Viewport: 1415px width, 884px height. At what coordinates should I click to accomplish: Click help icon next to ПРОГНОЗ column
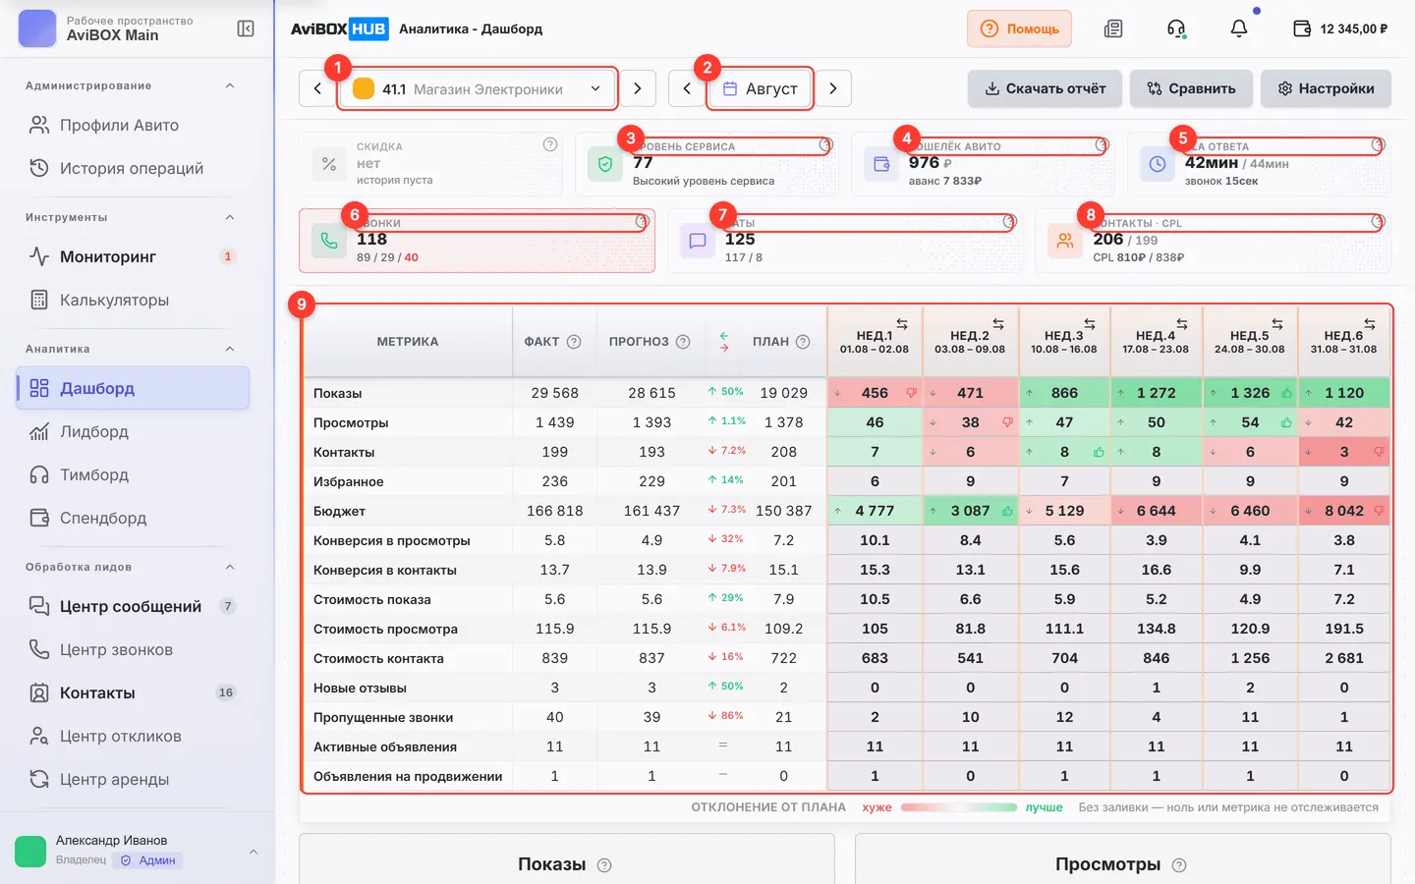click(683, 342)
